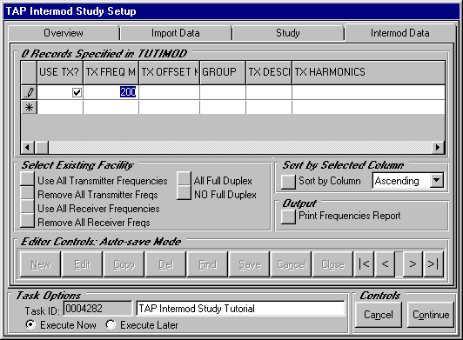Click the TX OFFSET column header

[169, 72]
